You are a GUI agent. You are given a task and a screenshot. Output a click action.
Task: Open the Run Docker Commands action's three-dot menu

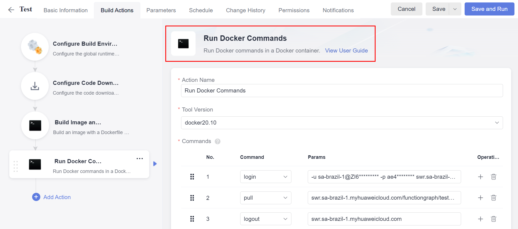139,159
